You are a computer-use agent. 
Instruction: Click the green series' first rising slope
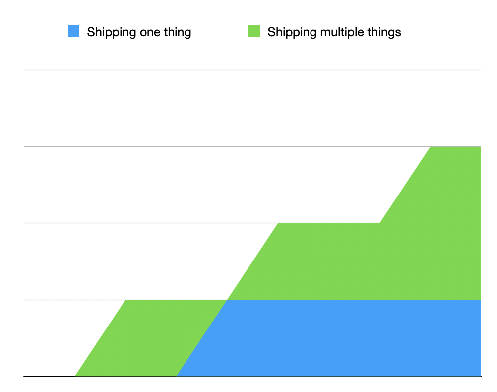[100, 338]
